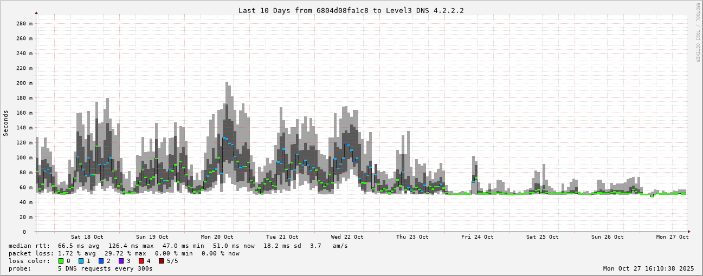This screenshot has height=276, width=703.
Task: Select the Fri 24 Oct axis label
Action: tap(477, 237)
